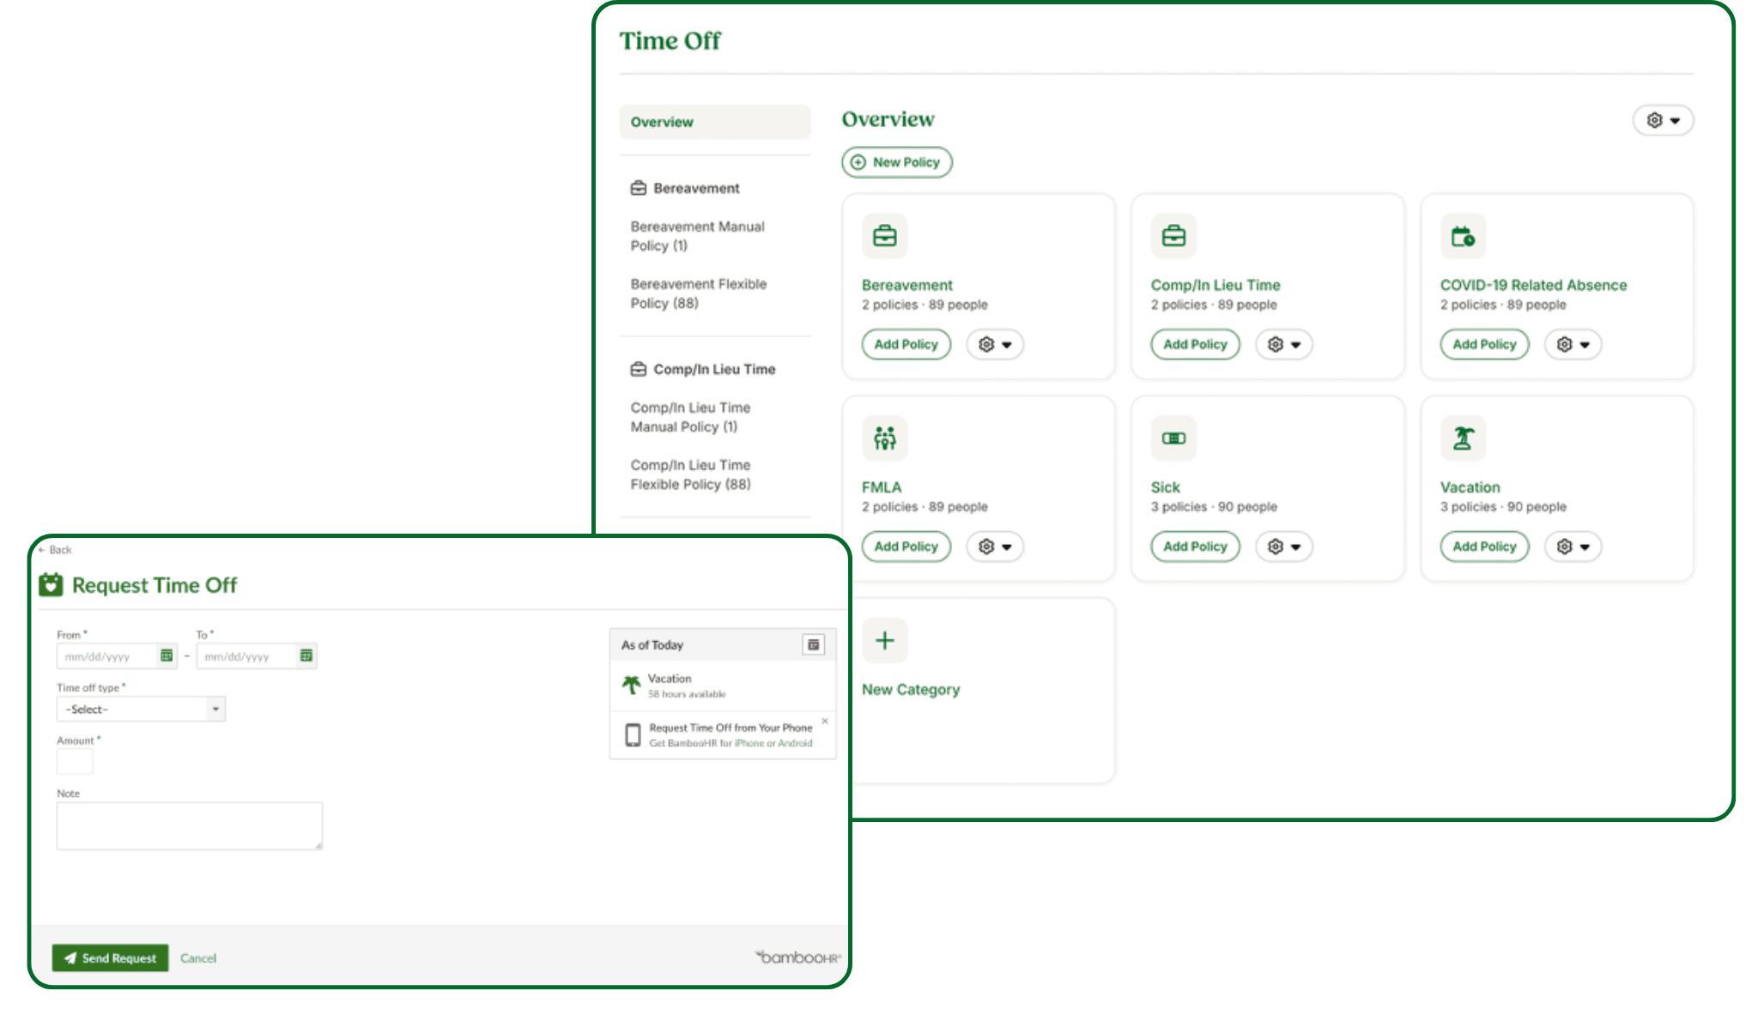Open Bereavement Manual Policy (1)
Screen dimensions: 1758x1009
697,236
